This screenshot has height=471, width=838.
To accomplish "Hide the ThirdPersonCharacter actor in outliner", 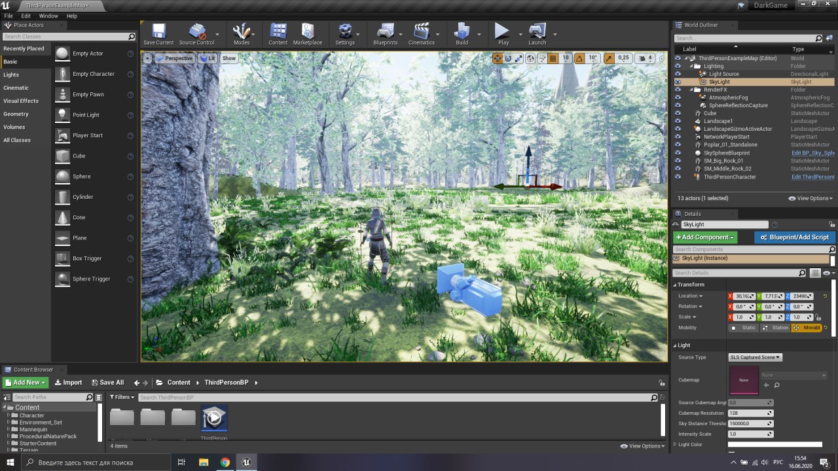I will tap(678, 177).
